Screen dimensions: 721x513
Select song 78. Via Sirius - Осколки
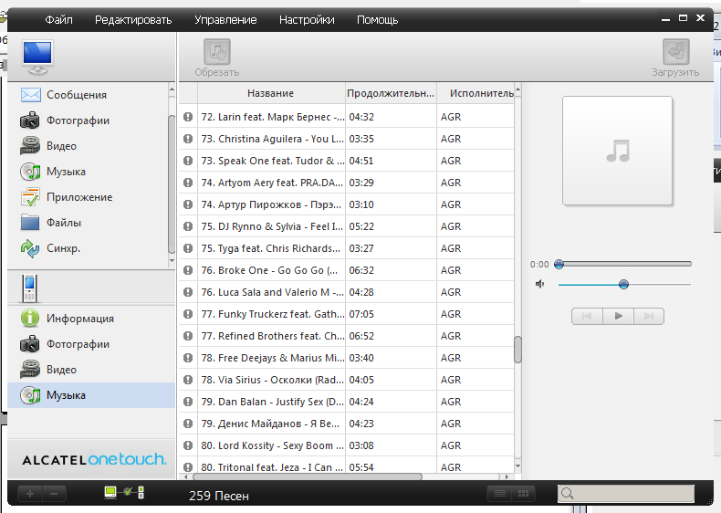[x=346, y=380]
